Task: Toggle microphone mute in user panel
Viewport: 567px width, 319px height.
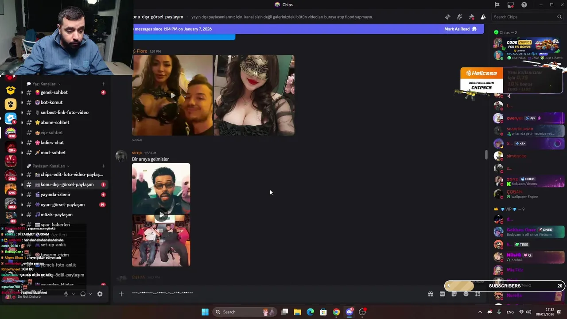Action: pos(66,294)
